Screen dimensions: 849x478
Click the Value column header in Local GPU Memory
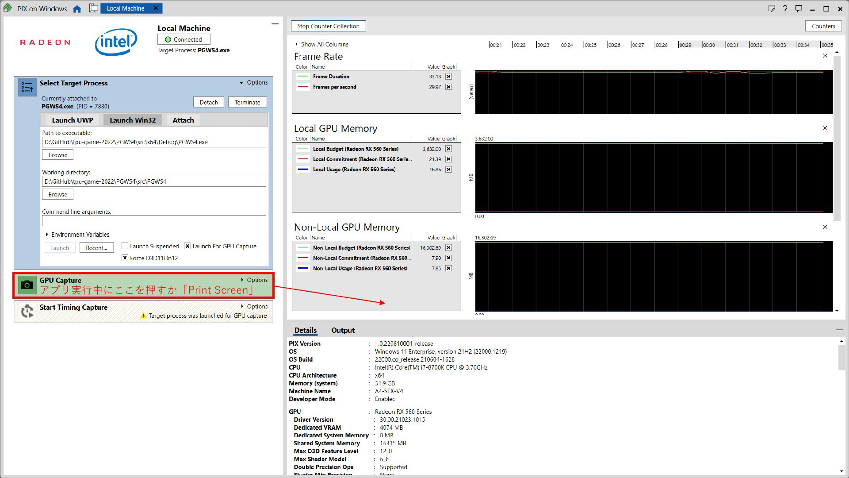[x=433, y=139]
